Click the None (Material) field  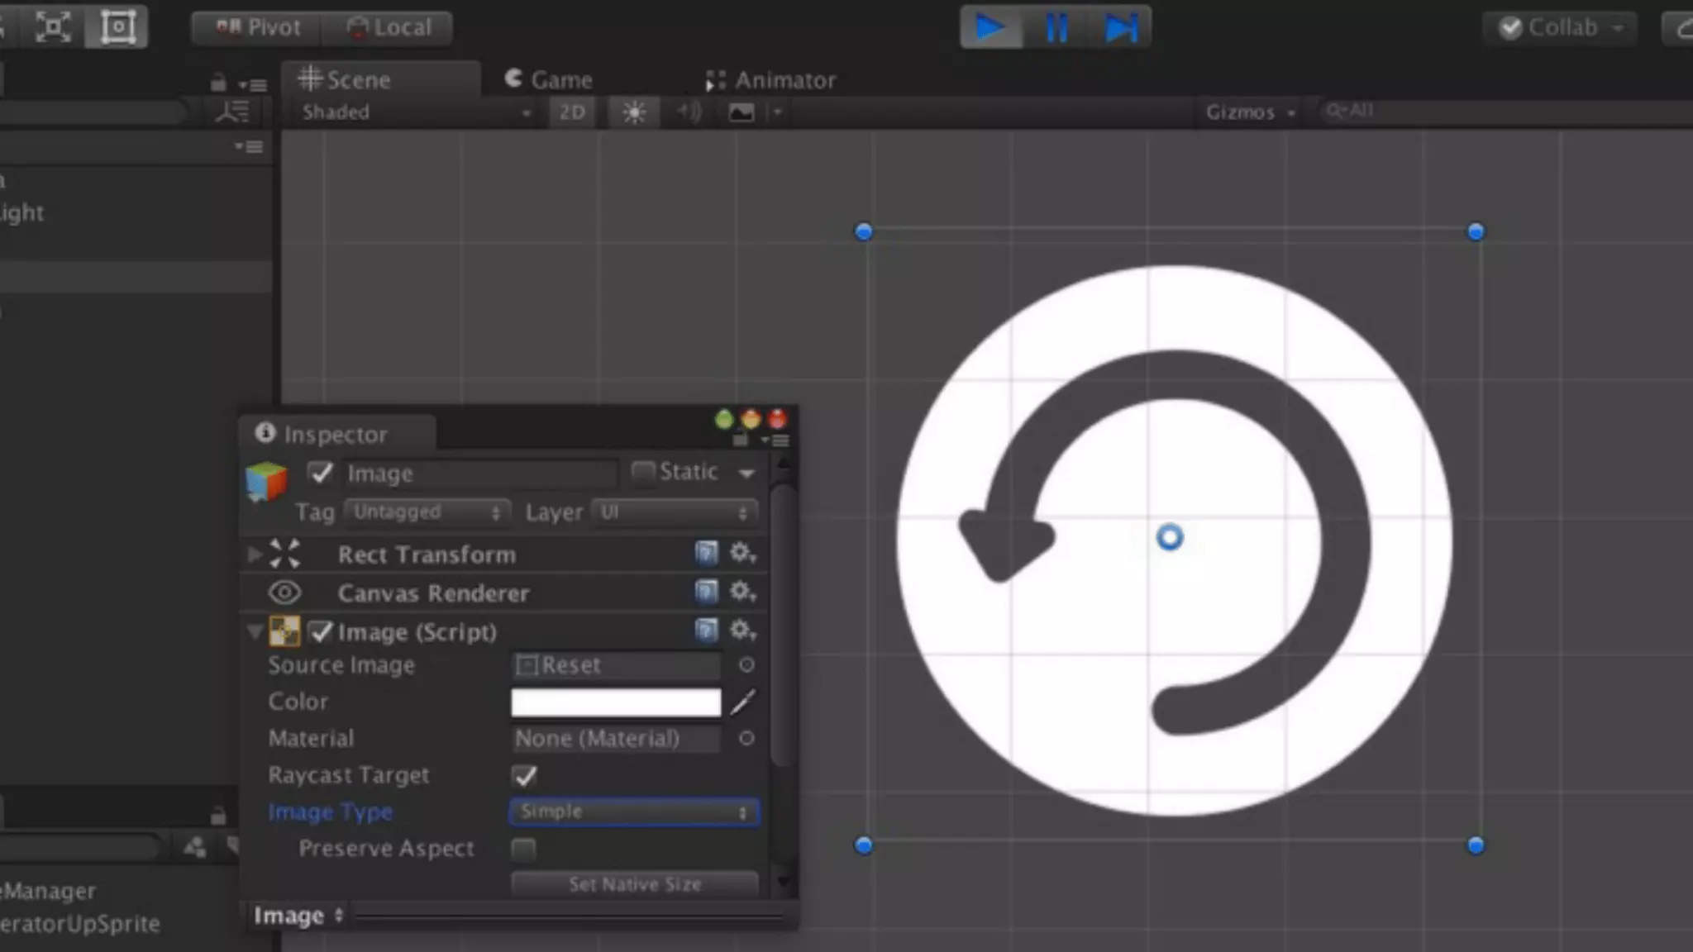click(x=616, y=739)
